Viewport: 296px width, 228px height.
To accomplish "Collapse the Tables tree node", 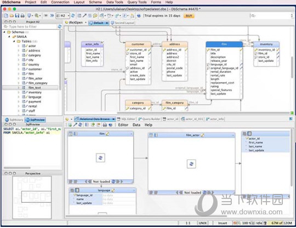I will (x=14, y=41).
